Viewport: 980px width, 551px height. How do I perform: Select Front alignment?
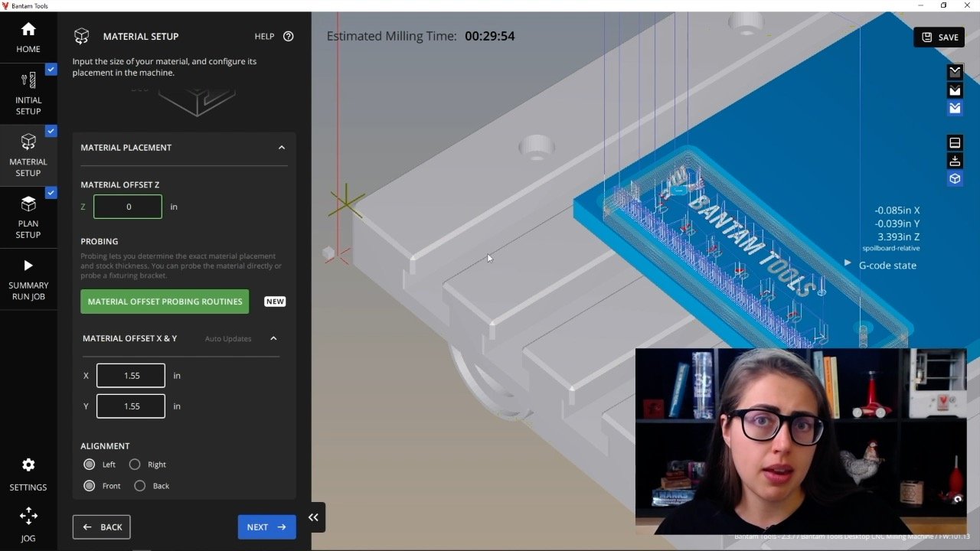90,486
